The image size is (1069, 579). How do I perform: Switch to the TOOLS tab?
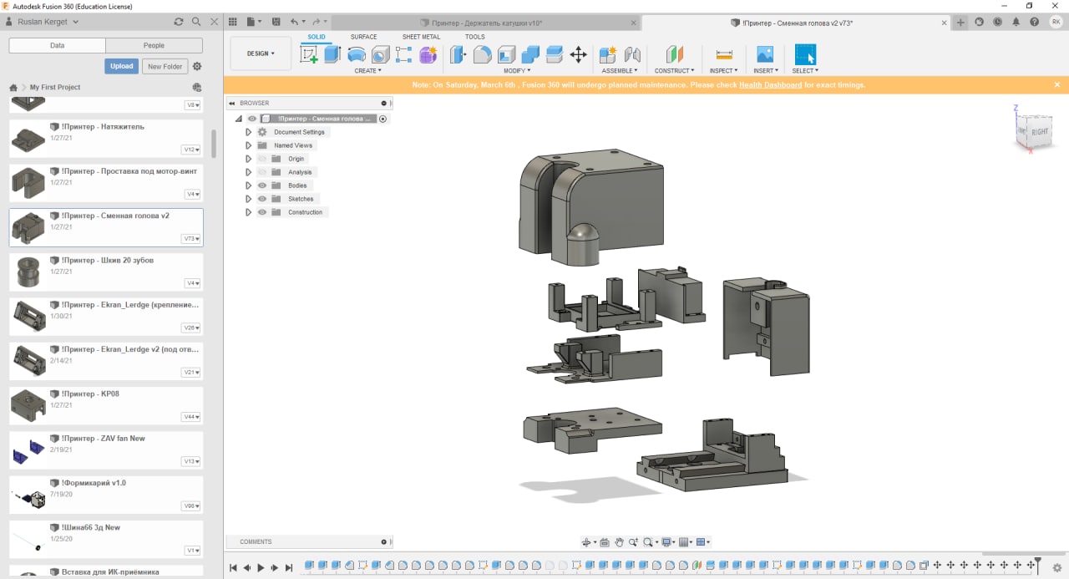[x=475, y=37]
